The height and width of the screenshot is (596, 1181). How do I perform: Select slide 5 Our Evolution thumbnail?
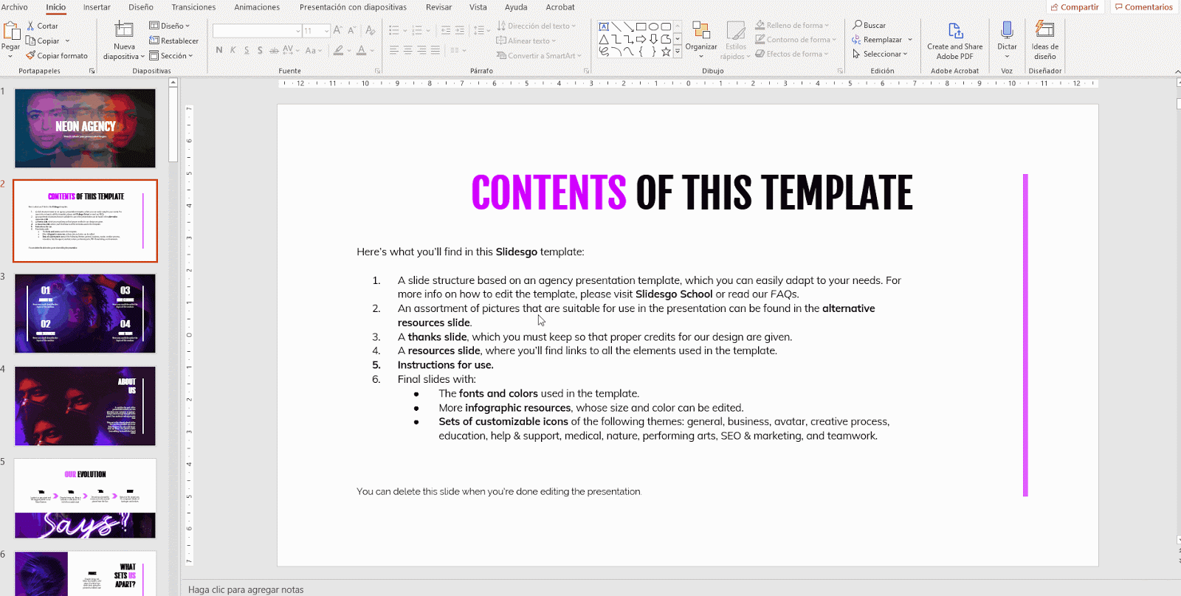tap(85, 499)
